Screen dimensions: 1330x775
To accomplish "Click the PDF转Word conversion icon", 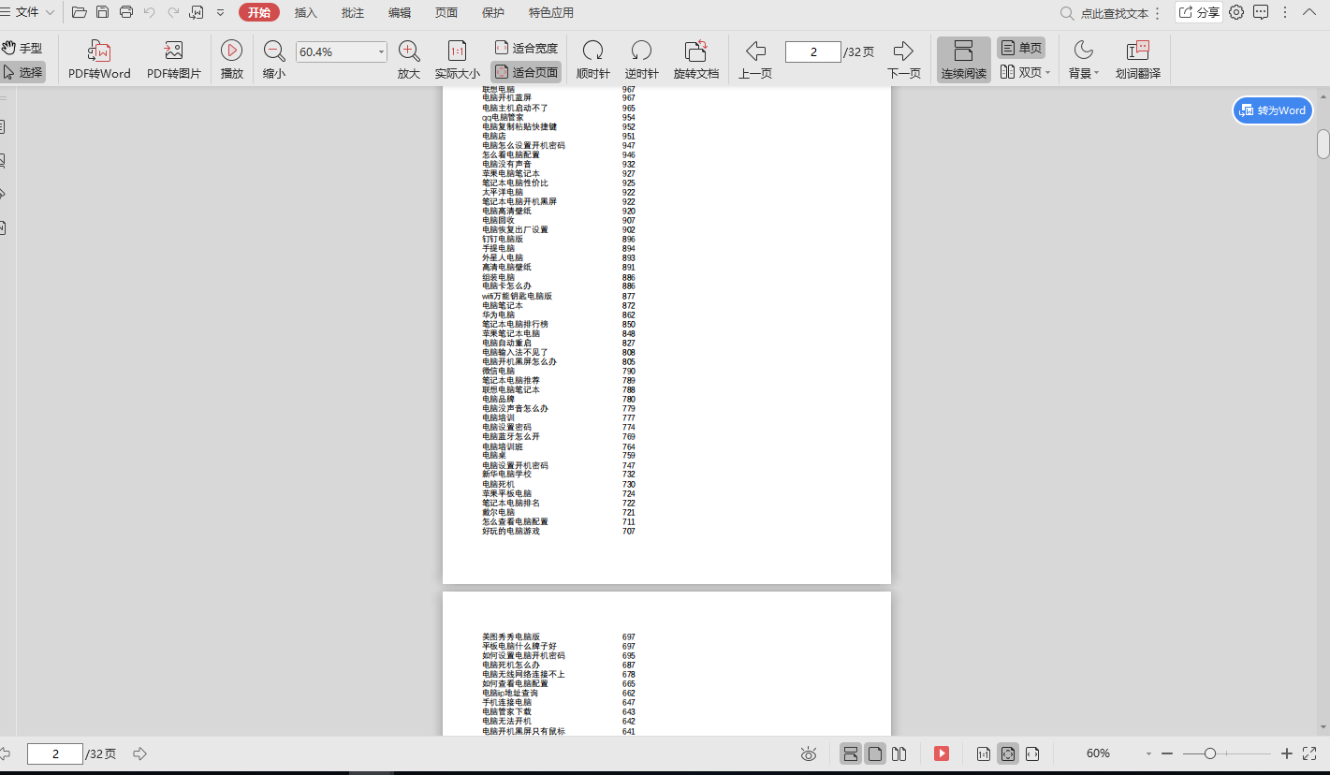I will [x=99, y=51].
